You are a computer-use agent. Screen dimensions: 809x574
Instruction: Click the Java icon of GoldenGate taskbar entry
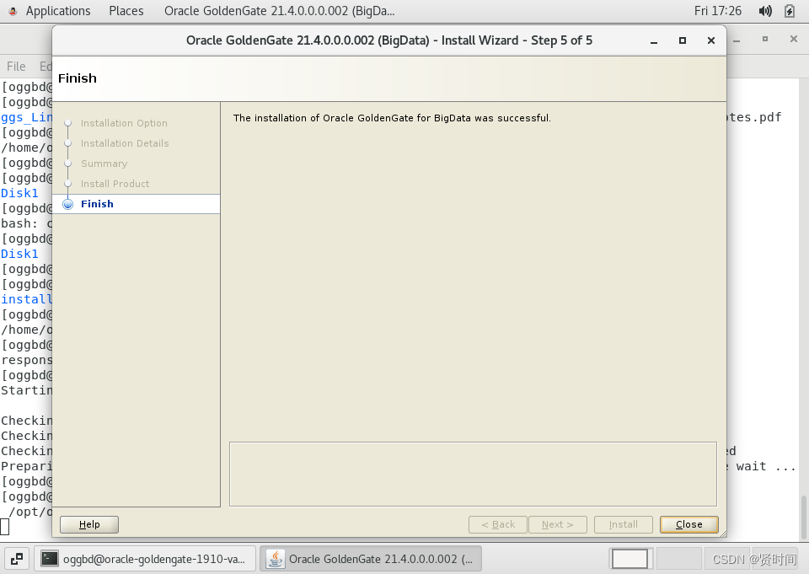276,559
